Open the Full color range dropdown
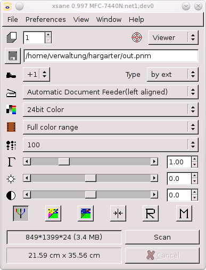This screenshot has width=206, height=270. tap(111, 127)
